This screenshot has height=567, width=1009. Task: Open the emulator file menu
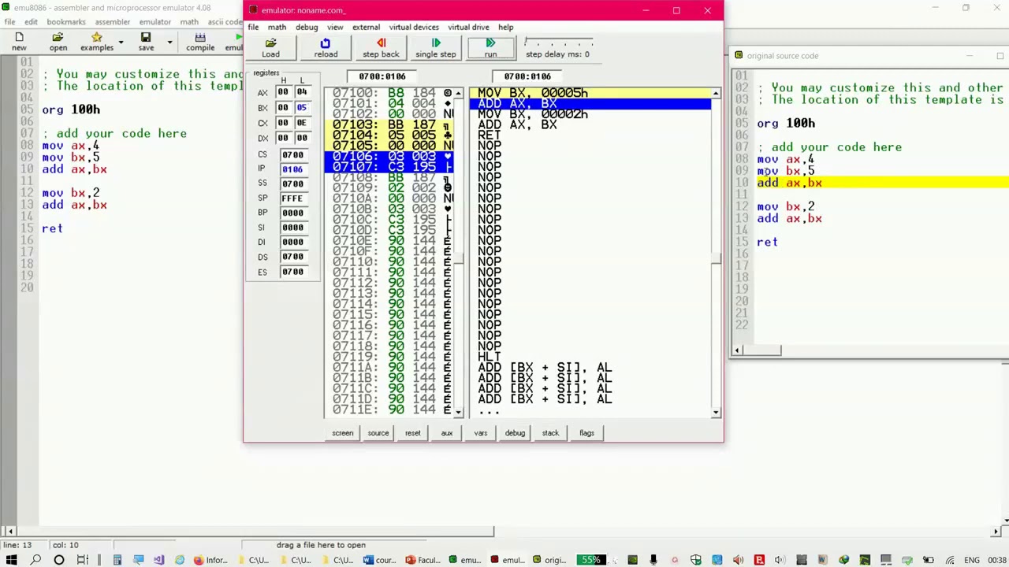point(253,27)
